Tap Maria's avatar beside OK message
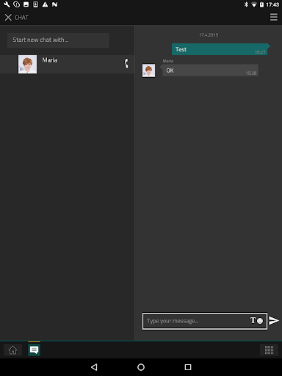Viewport: 282px width, 376px height. [148, 70]
